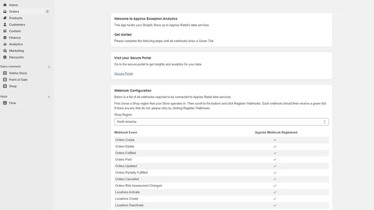
Task: Click the Orders Updated green tick
Action: [275, 166]
